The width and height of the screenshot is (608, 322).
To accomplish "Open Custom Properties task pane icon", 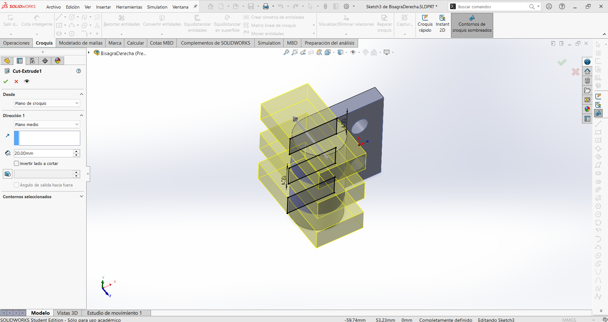I will pos(587,119).
